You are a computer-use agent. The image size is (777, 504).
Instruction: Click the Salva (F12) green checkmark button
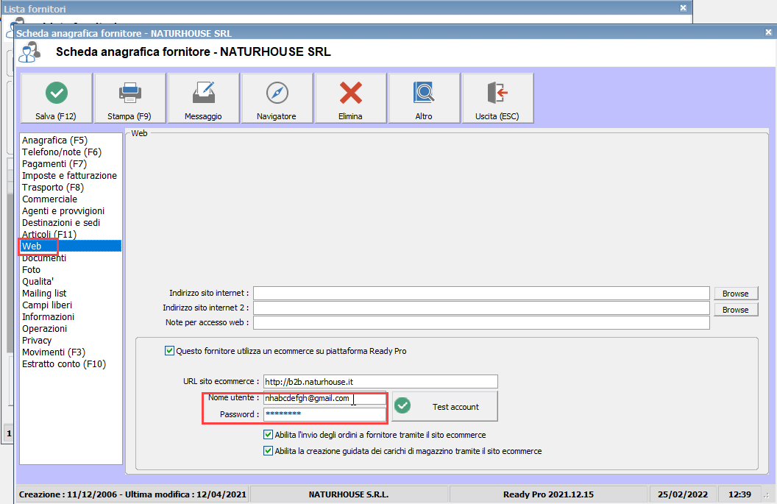(x=56, y=98)
